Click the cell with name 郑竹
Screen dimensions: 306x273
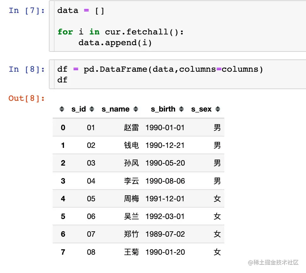point(131,234)
